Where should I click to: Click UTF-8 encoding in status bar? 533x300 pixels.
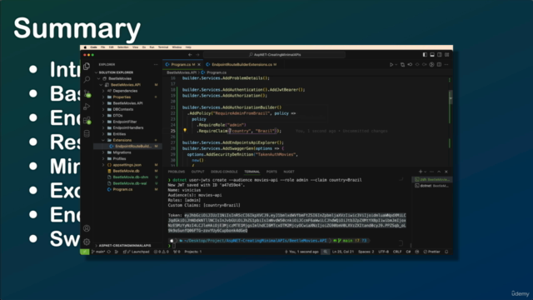point(383,252)
